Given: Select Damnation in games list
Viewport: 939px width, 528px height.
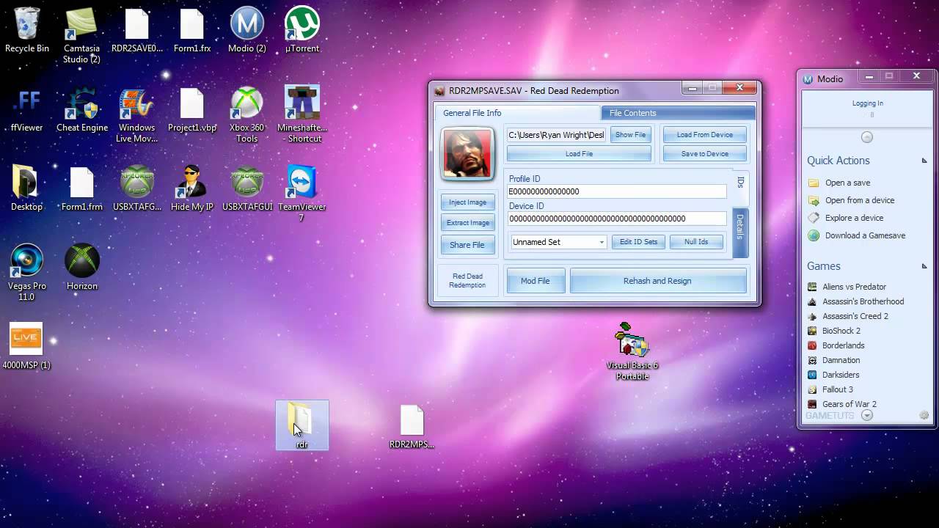Looking at the screenshot, I should pos(833,360).
